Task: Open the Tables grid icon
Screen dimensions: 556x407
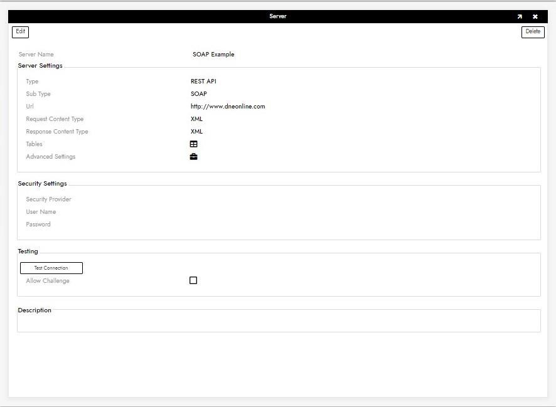Action: (x=193, y=144)
